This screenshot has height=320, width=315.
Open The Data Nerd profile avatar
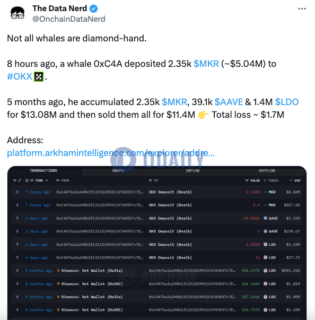[17, 14]
